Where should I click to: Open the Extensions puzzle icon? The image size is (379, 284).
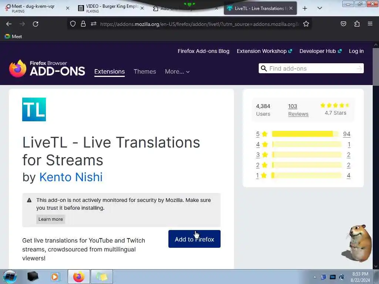click(357, 24)
